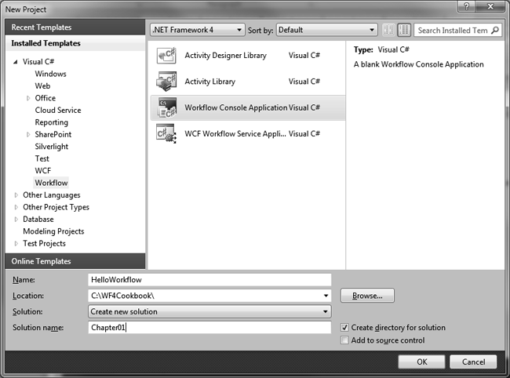Image resolution: width=510 pixels, height=378 pixels.
Task: Switch to small icons view
Action: (388, 30)
